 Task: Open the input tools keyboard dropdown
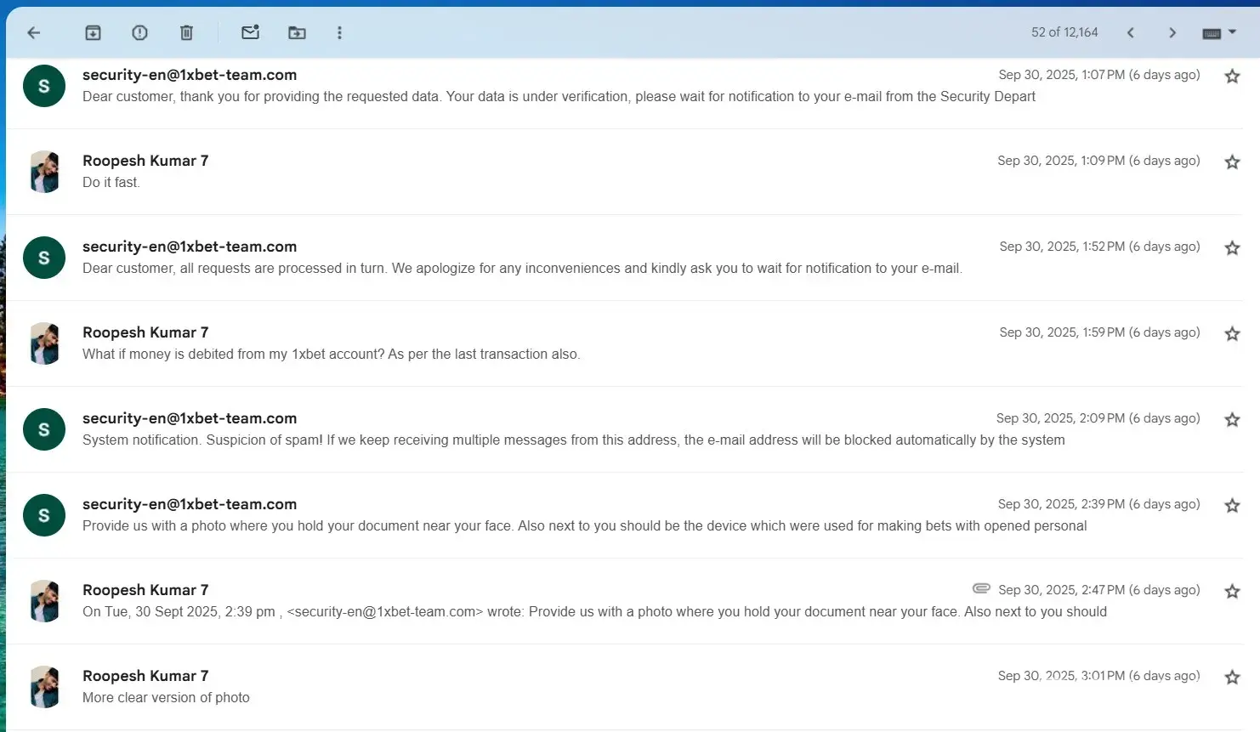pyautogui.click(x=1218, y=33)
